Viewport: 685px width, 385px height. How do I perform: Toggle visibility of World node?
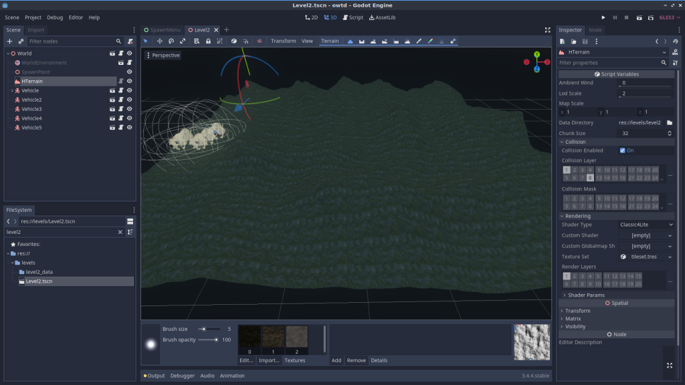tap(129, 53)
